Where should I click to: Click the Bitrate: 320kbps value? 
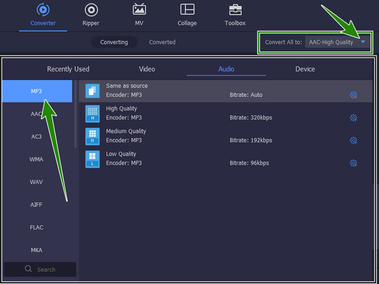(251, 118)
